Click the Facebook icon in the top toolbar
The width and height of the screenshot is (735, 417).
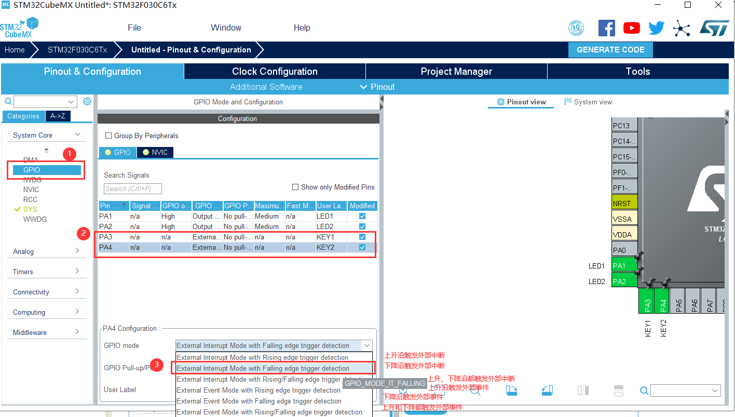(x=606, y=28)
